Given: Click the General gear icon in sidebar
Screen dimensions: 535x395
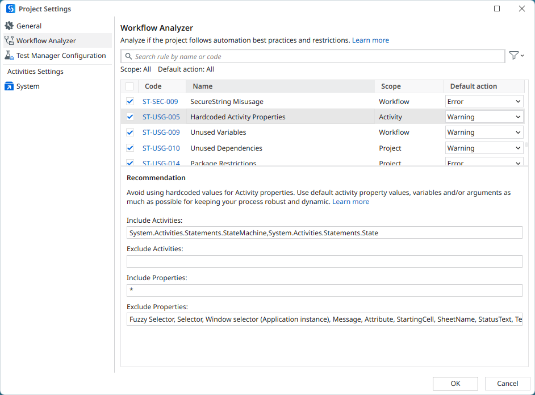Looking at the screenshot, I should tap(9, 26).
